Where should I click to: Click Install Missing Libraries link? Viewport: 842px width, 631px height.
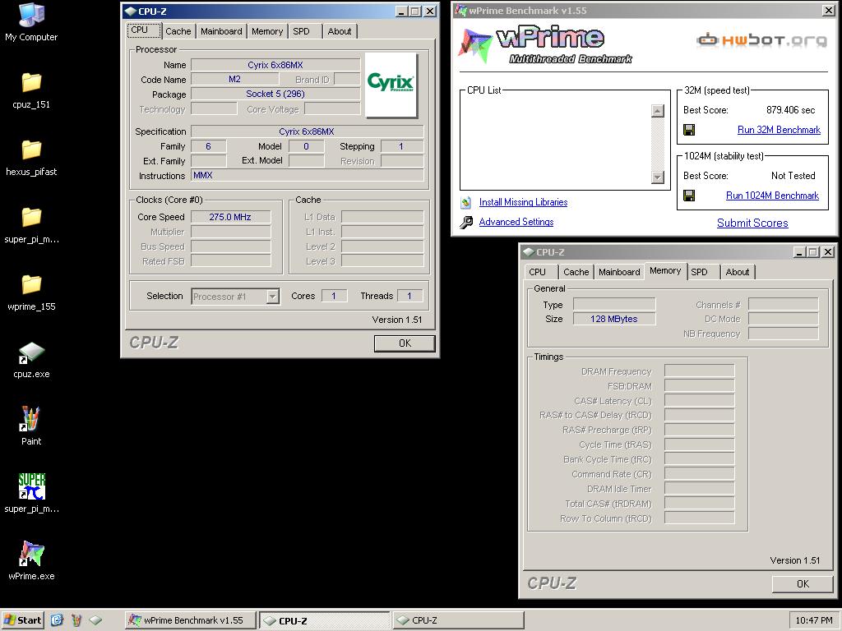click(x=523, y=202)
